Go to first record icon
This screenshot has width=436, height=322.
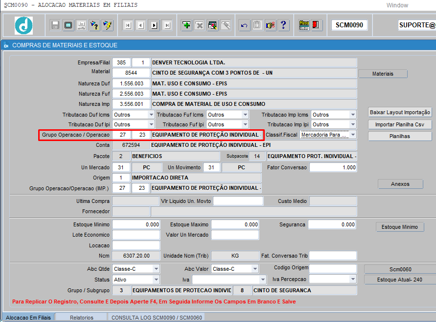128,25
